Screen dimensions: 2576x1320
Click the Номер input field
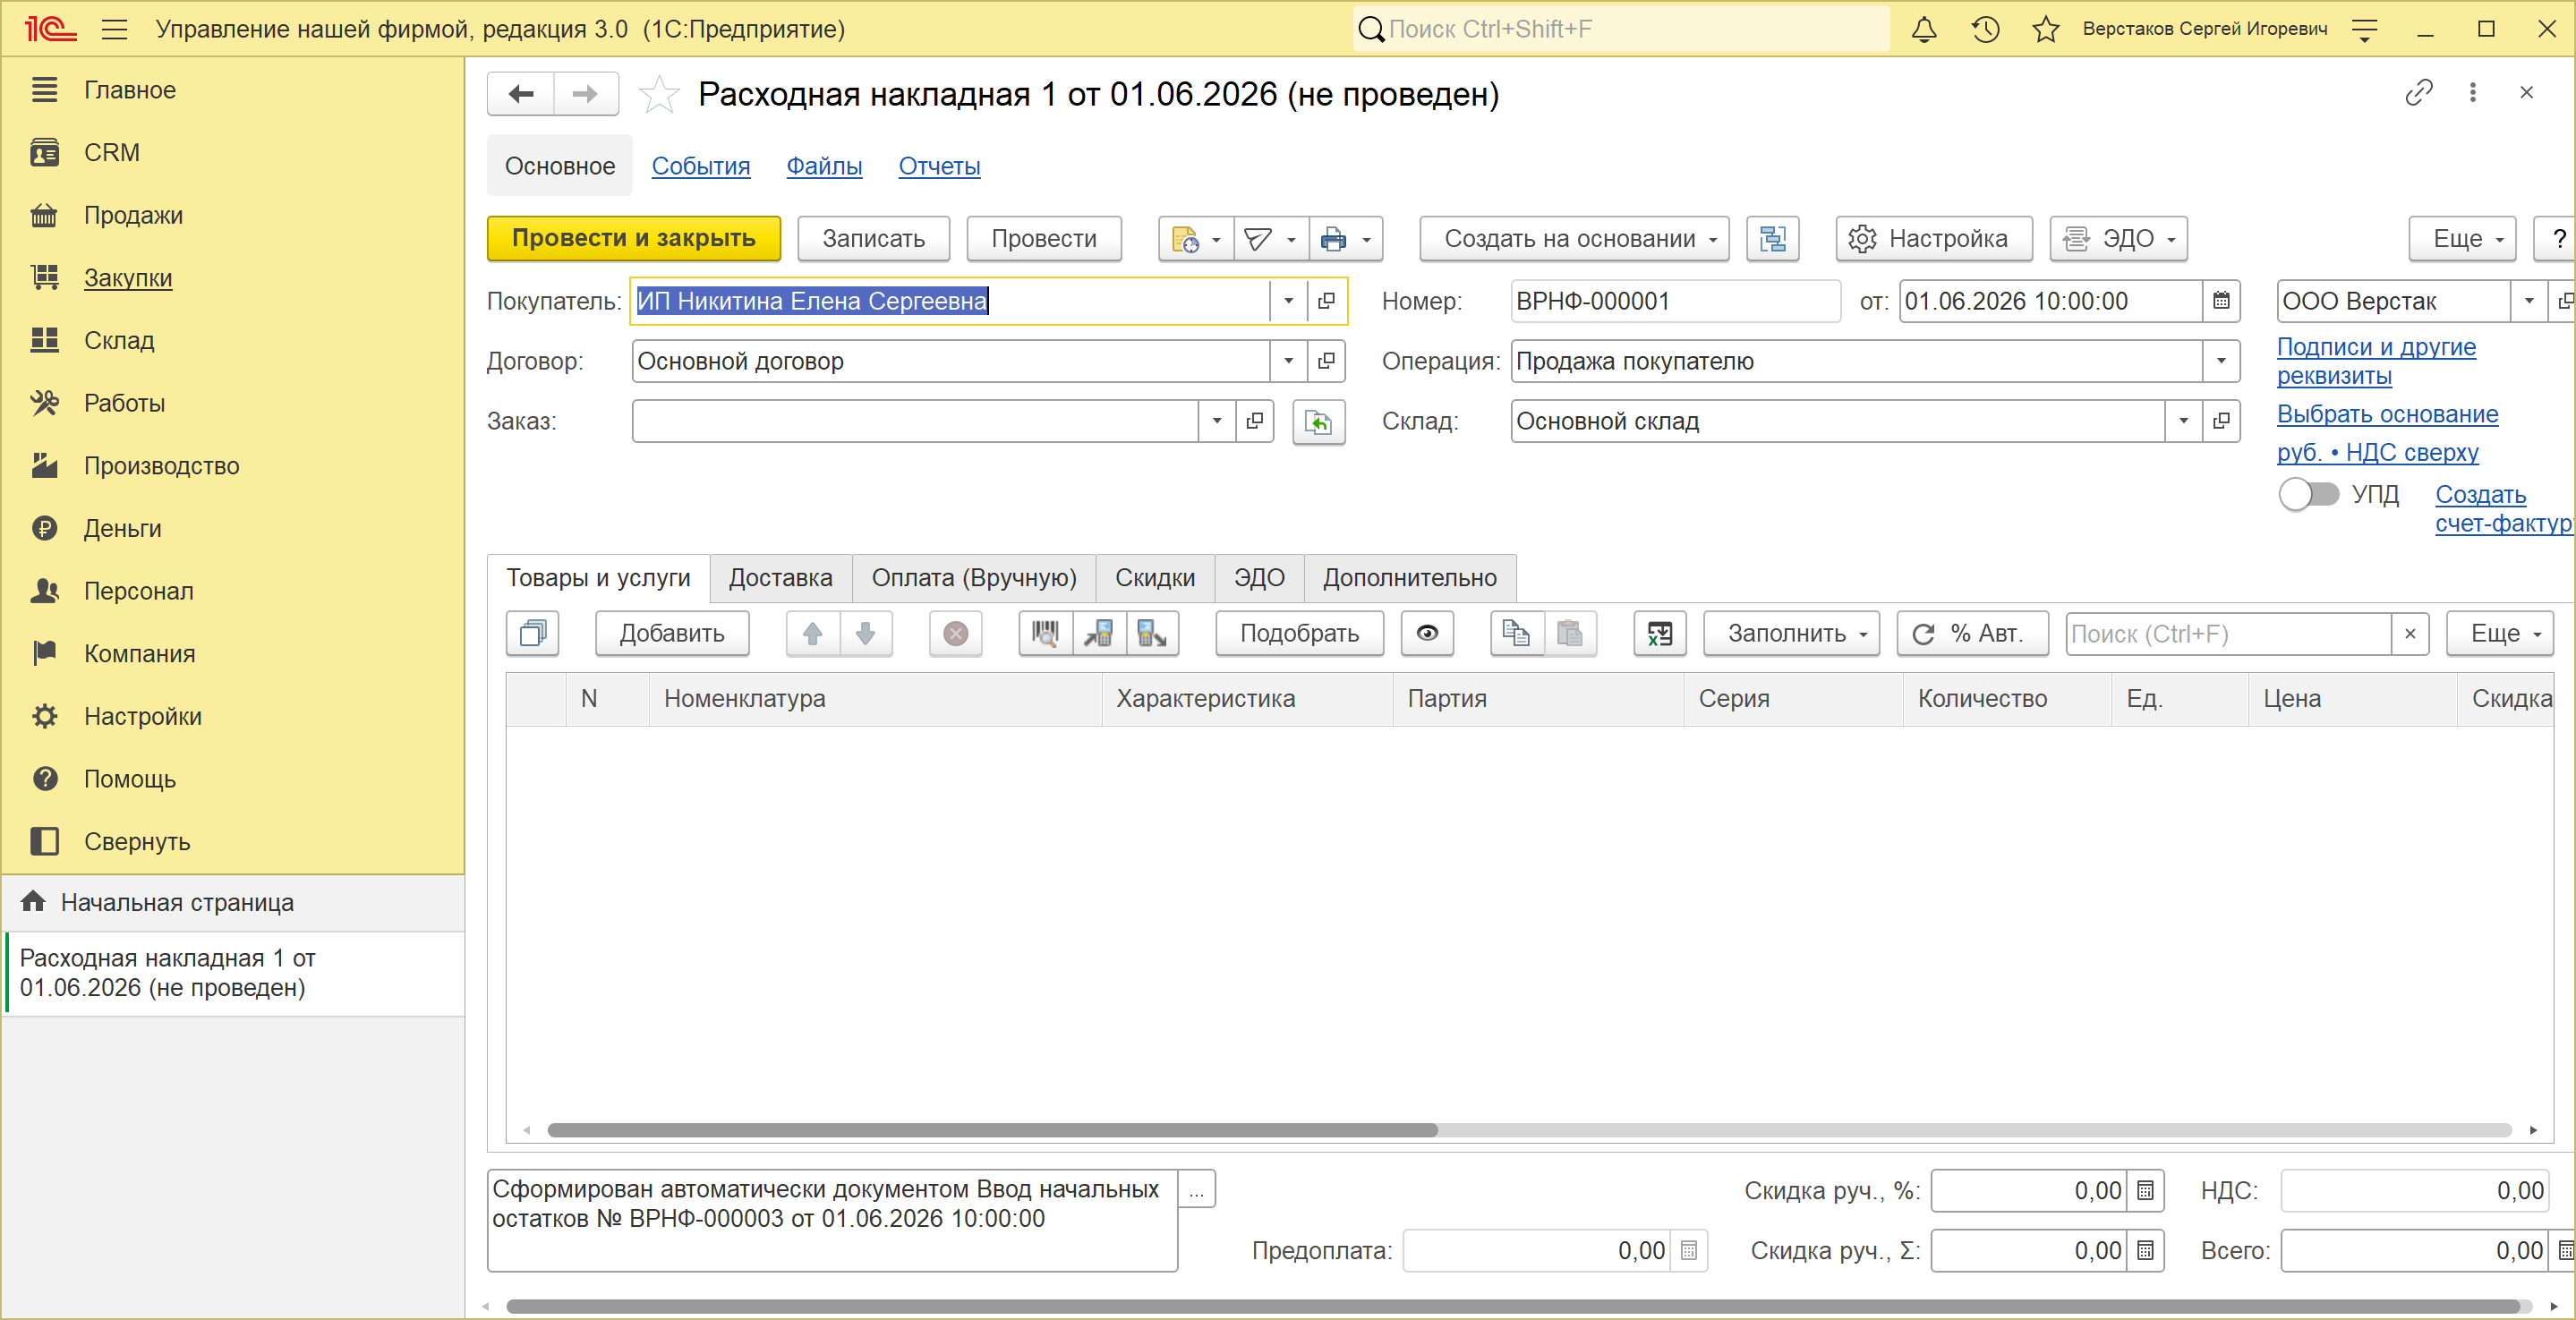(1675, 301)
